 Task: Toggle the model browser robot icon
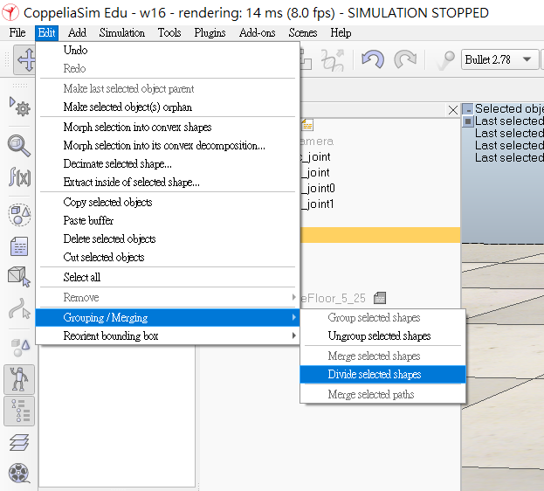point(19,379)
